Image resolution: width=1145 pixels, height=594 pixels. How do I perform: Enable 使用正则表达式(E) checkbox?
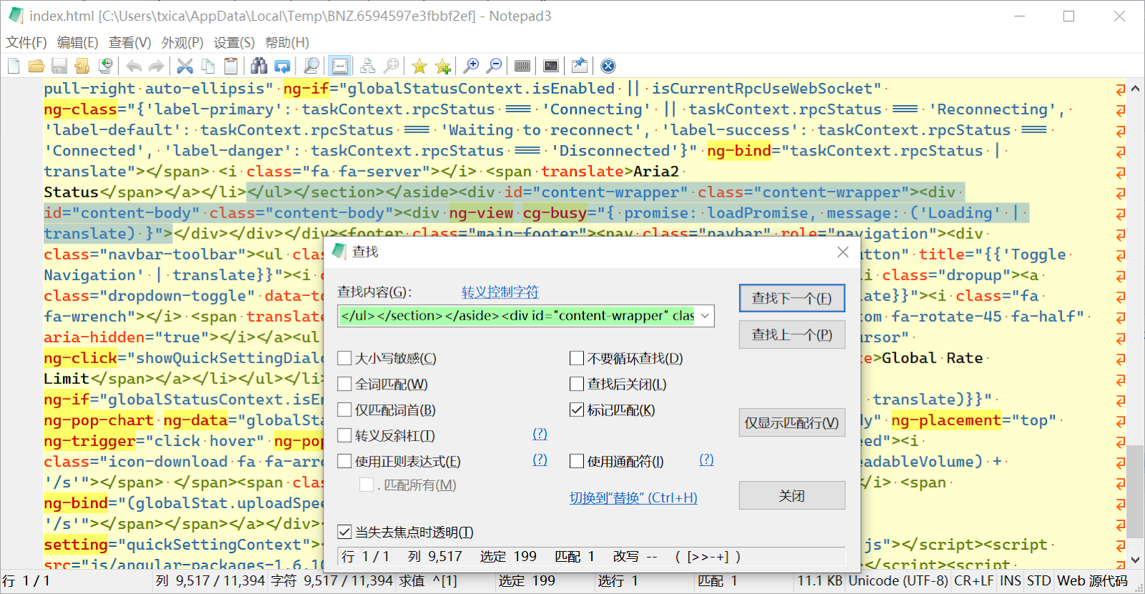[x=345, y=462]
